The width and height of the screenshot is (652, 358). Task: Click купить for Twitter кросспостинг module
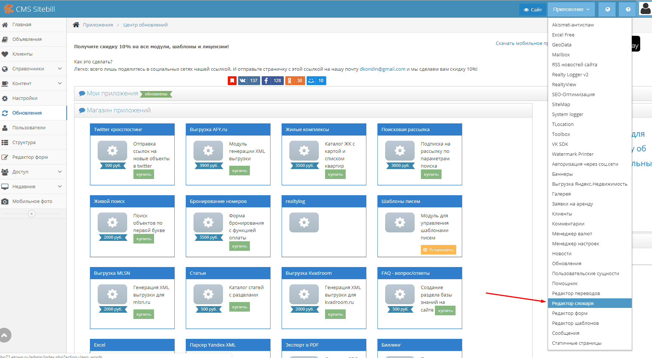[x=144, y=174]
